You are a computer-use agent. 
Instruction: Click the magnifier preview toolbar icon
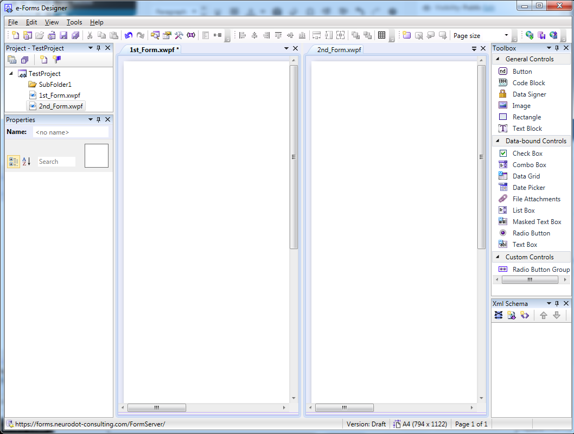point(155,35)
